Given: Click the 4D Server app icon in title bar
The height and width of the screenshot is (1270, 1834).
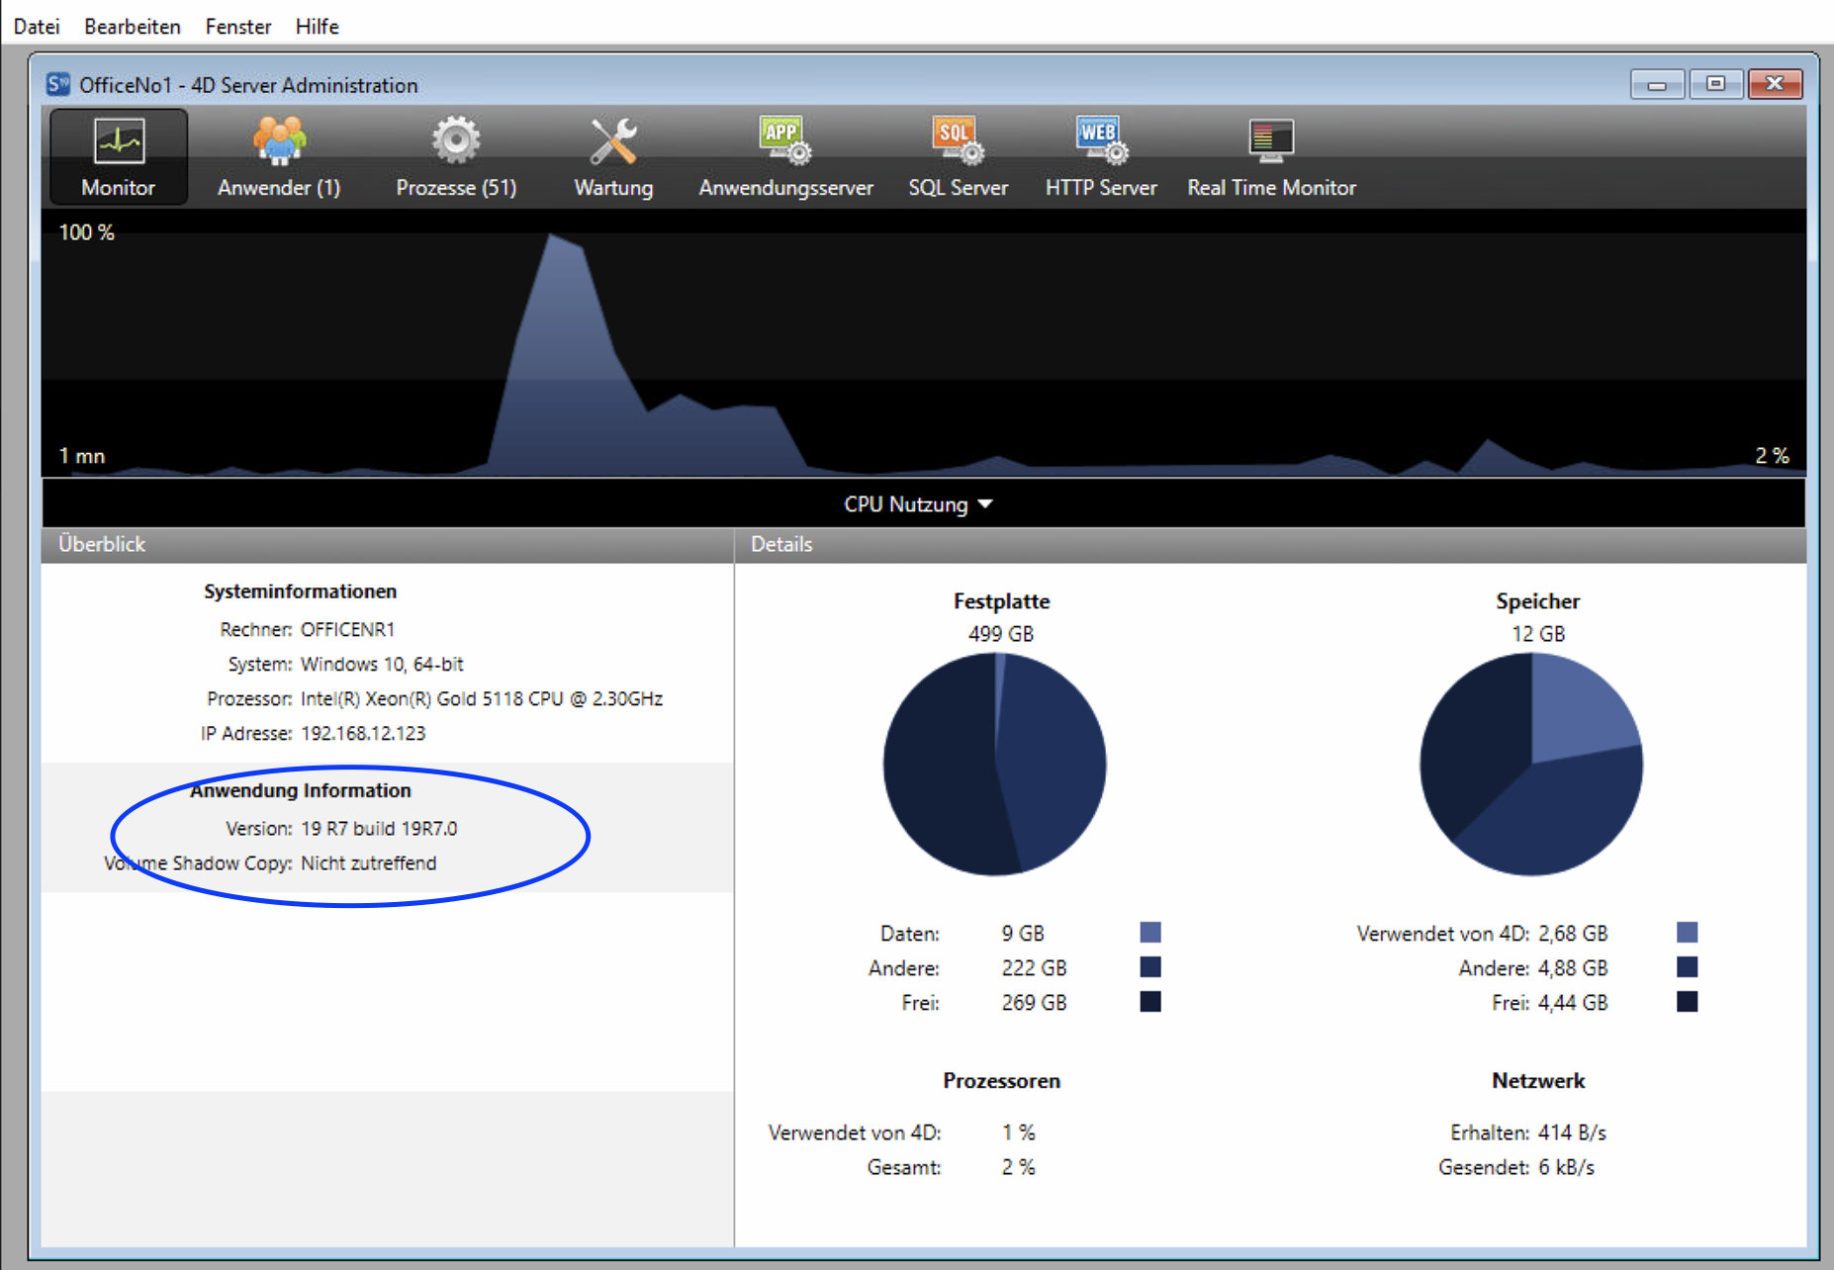Looking at the screenshot, I should click(x=58, y=84).
